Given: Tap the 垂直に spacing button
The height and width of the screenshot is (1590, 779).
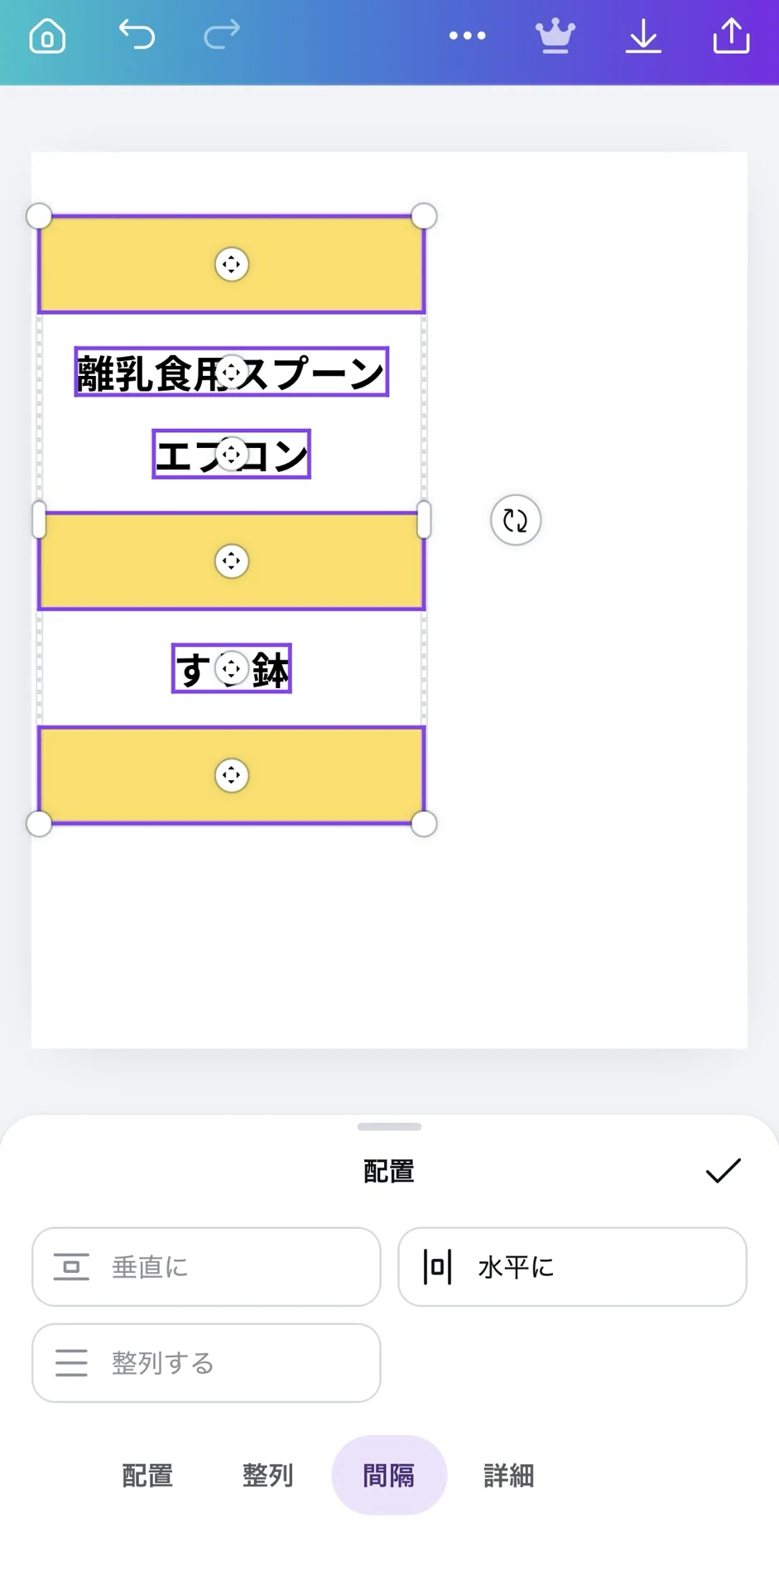Looking at the screenshot, I should [206, 1266].
